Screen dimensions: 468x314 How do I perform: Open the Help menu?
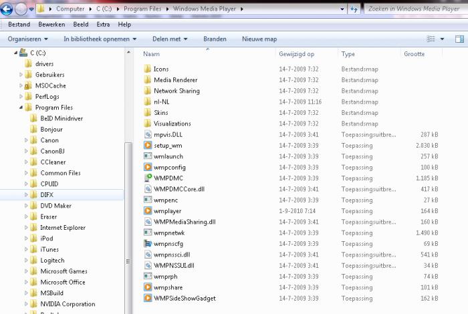124,25
